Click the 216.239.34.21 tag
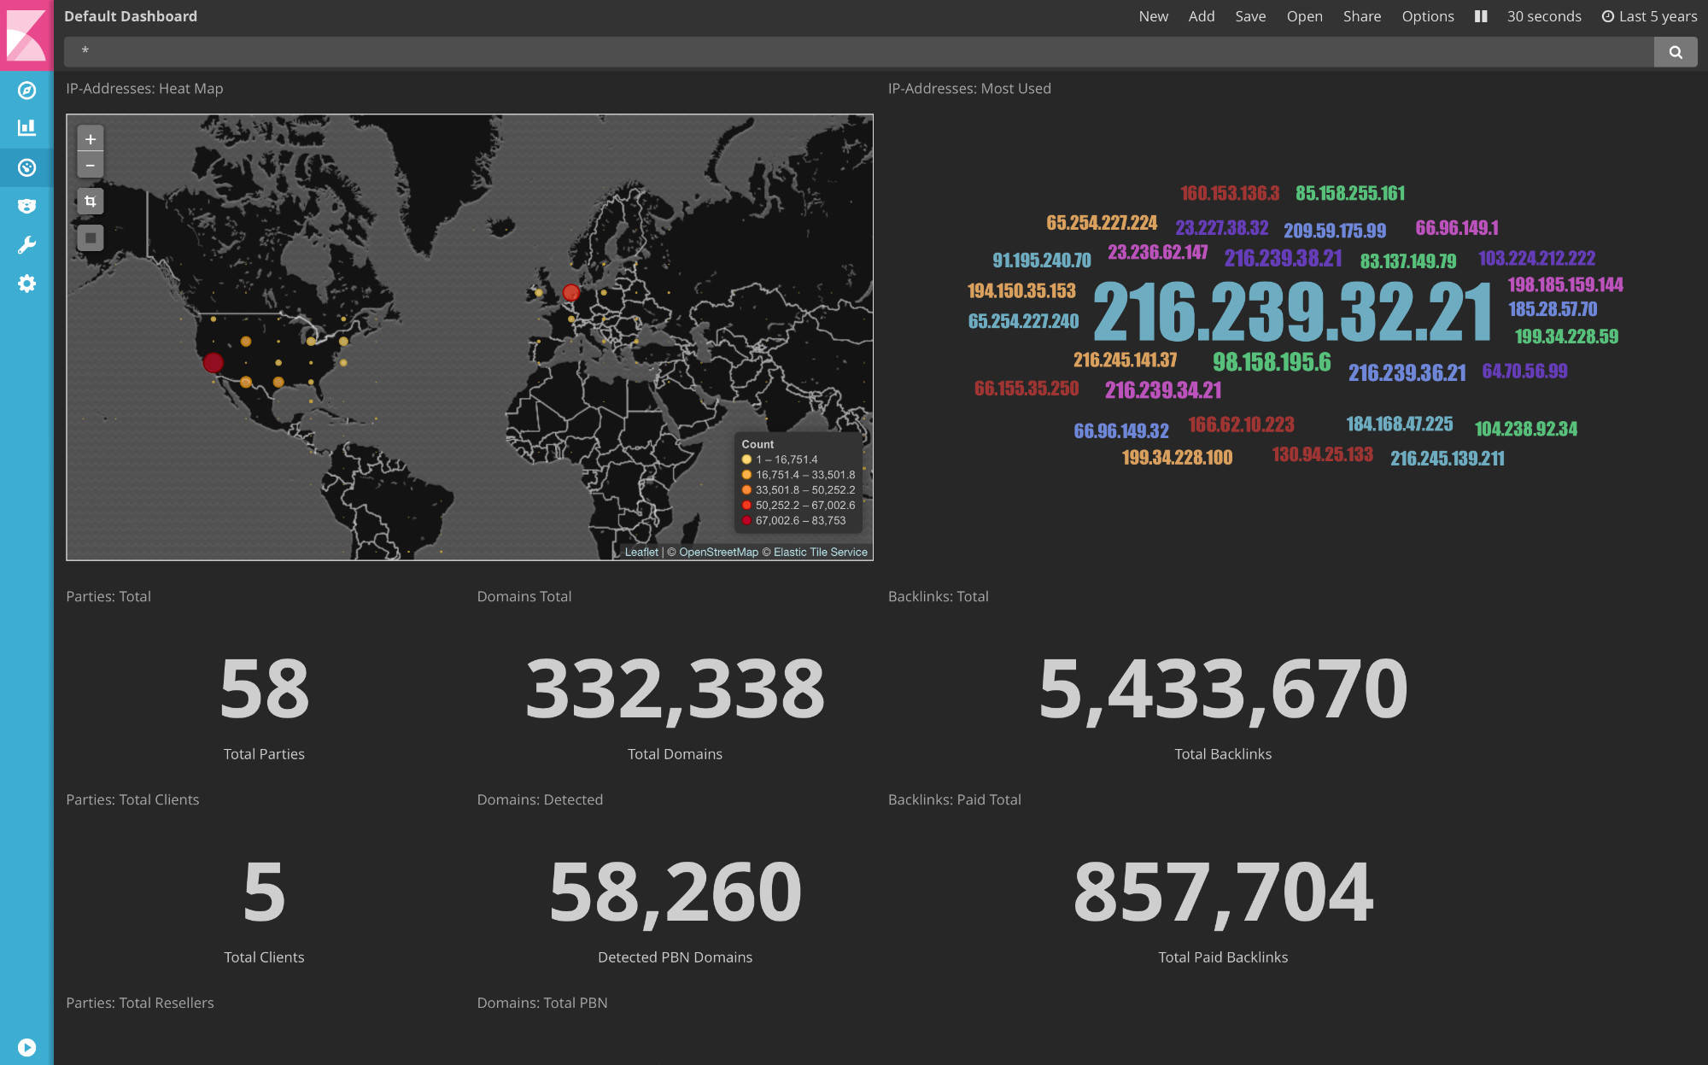1708x1065 pixels. click(x=1163, y=390)
